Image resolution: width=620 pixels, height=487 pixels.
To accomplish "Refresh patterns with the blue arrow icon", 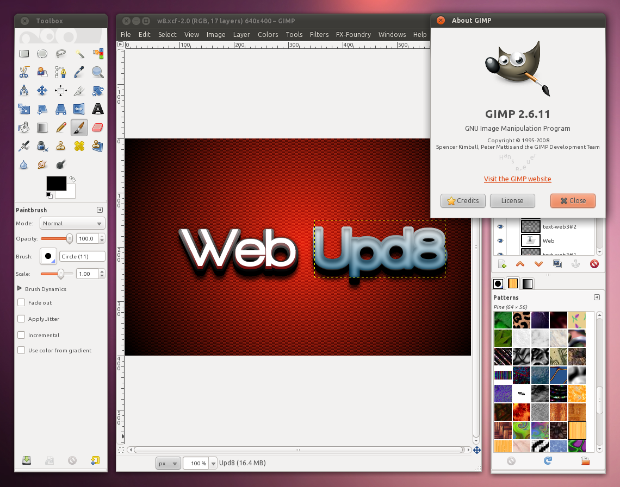I will click(x=548, y=460).
